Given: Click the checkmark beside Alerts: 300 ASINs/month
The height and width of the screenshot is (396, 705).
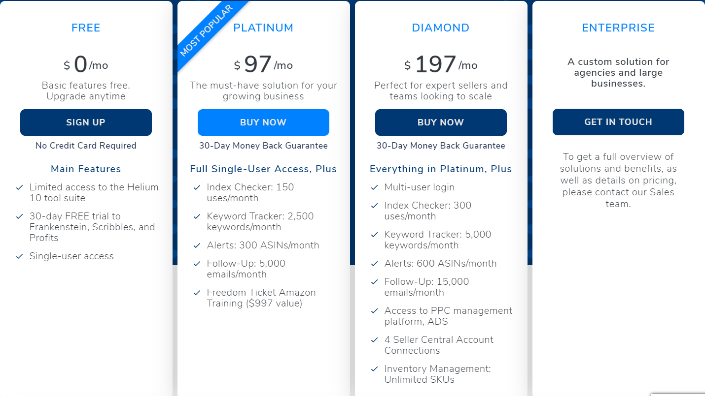Looking at the screenshot, I should (197, 245).
